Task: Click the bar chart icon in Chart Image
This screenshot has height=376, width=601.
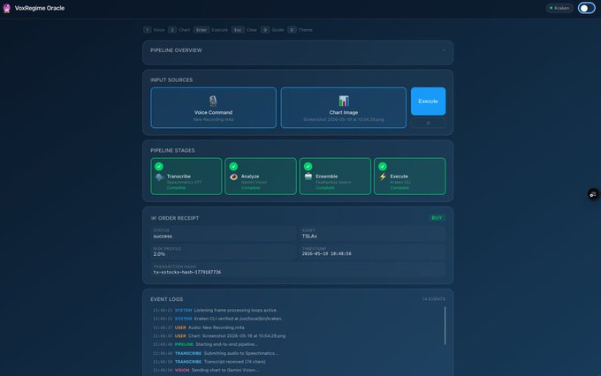Action: pyautogui.click(x=344, y=101)
